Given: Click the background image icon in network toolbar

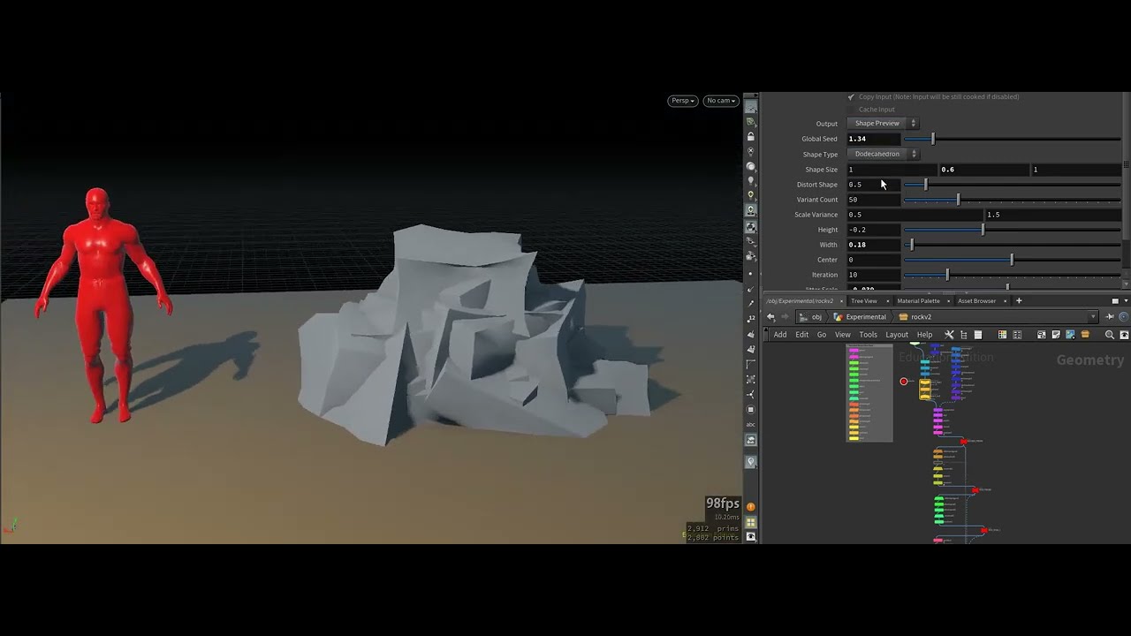Looking at the screenshot, I should point(1070,335).
